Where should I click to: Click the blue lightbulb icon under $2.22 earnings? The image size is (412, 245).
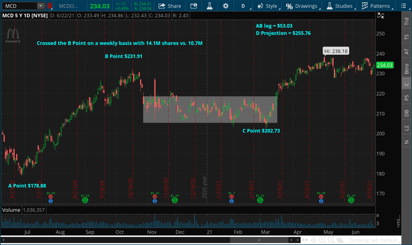coord(154,200)
